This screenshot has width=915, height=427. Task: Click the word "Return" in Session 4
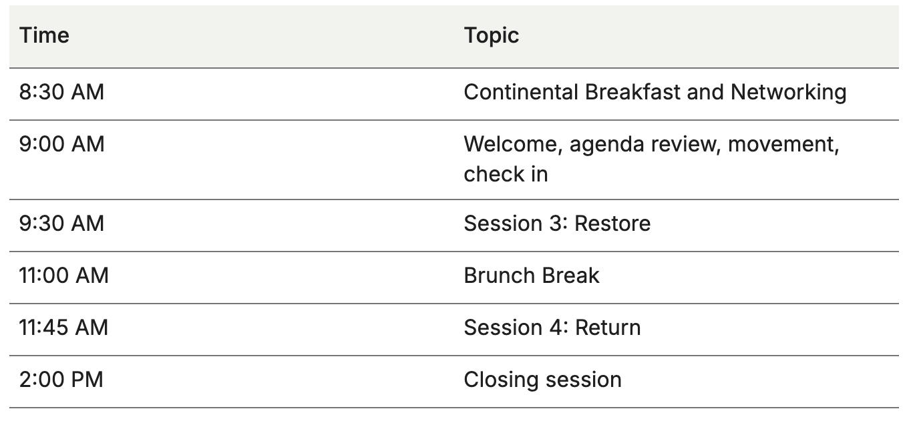pos(608,327)
